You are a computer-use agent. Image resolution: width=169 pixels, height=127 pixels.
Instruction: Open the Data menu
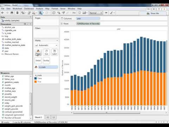click(x=8, y=8)
